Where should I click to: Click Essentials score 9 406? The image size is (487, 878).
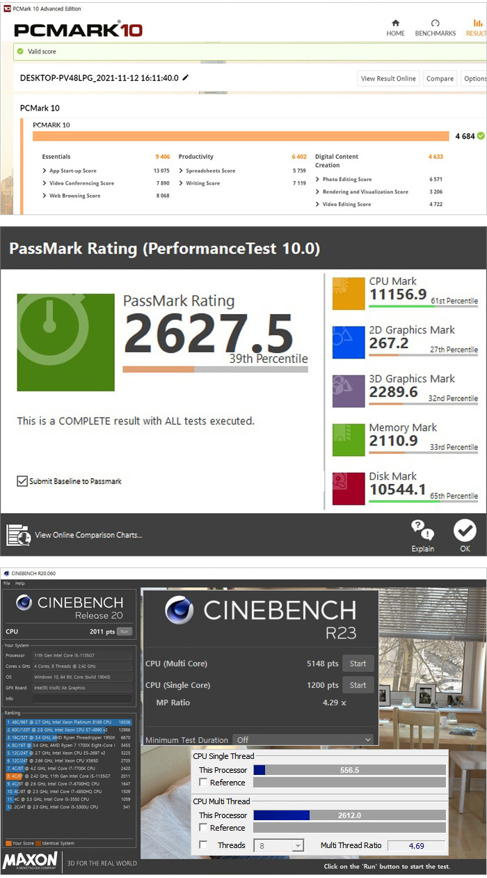click(x=162, y=157)
